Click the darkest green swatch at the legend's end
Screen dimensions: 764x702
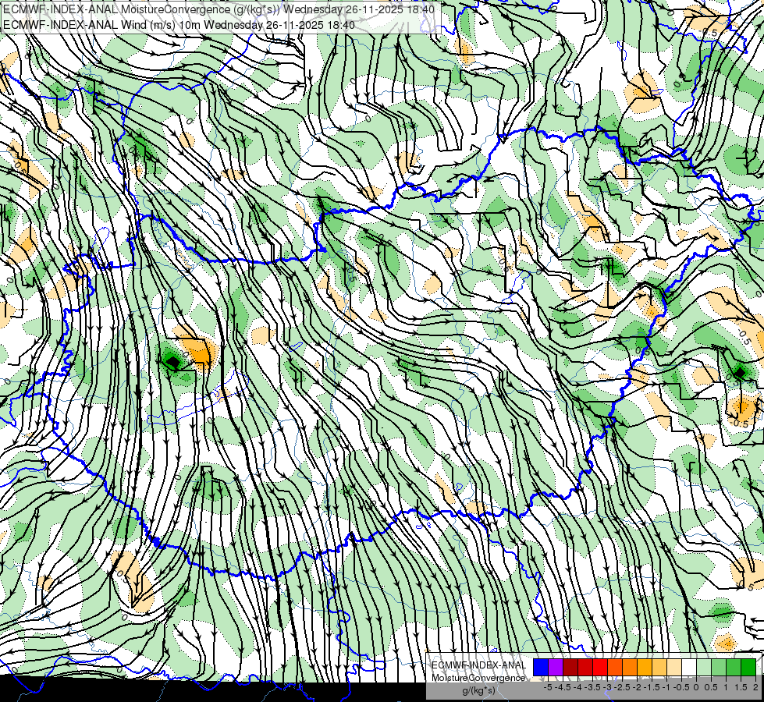click(x=748, y=667)
